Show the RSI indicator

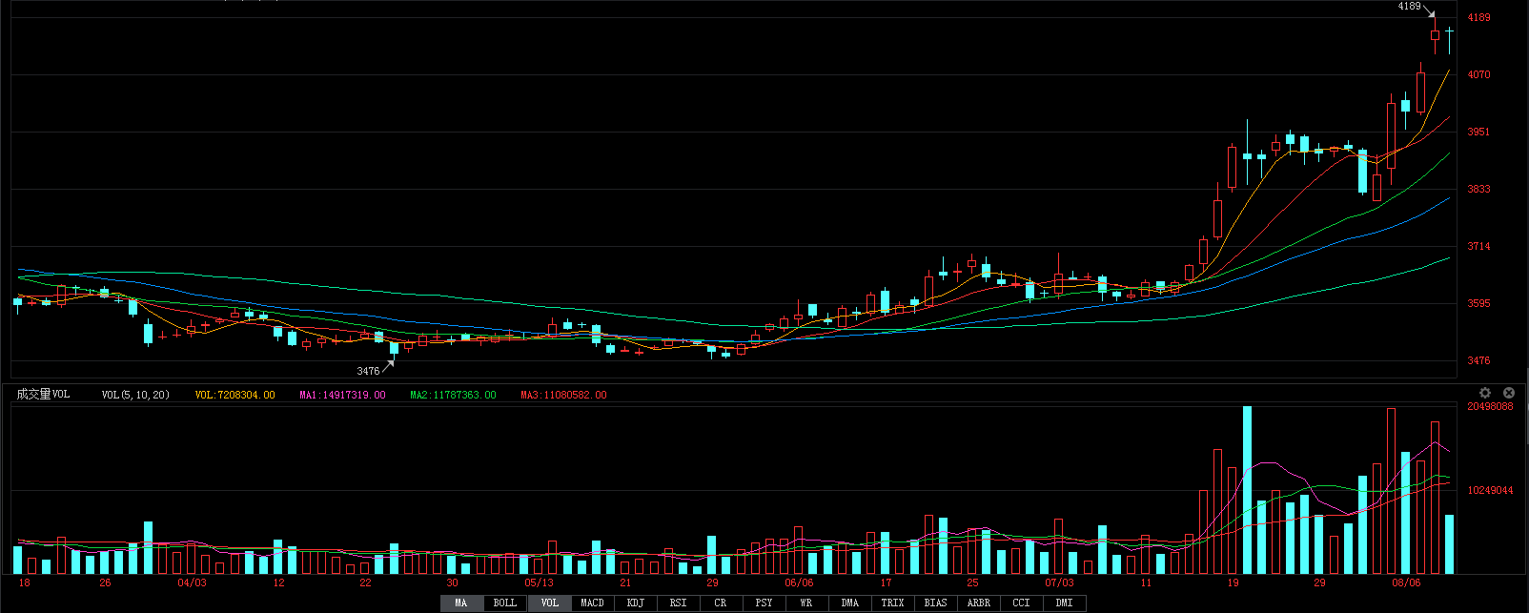(x=678, y=603)
